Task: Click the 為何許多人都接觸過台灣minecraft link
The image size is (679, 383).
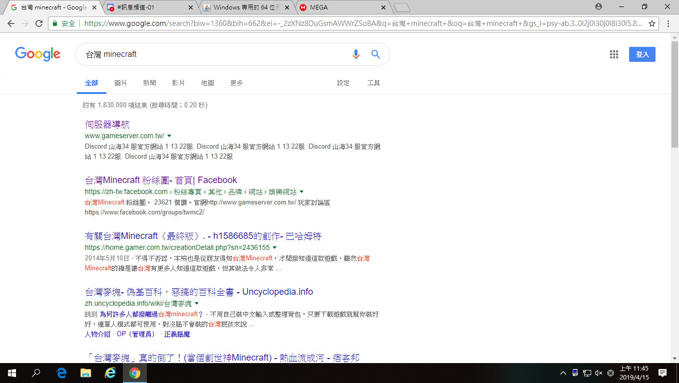Action: 151,314
